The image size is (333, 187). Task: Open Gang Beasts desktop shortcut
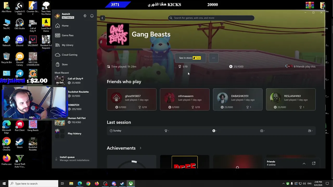[x=33, y=126]
